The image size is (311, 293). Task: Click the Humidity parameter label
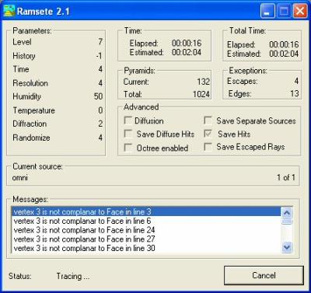point(26,96)
